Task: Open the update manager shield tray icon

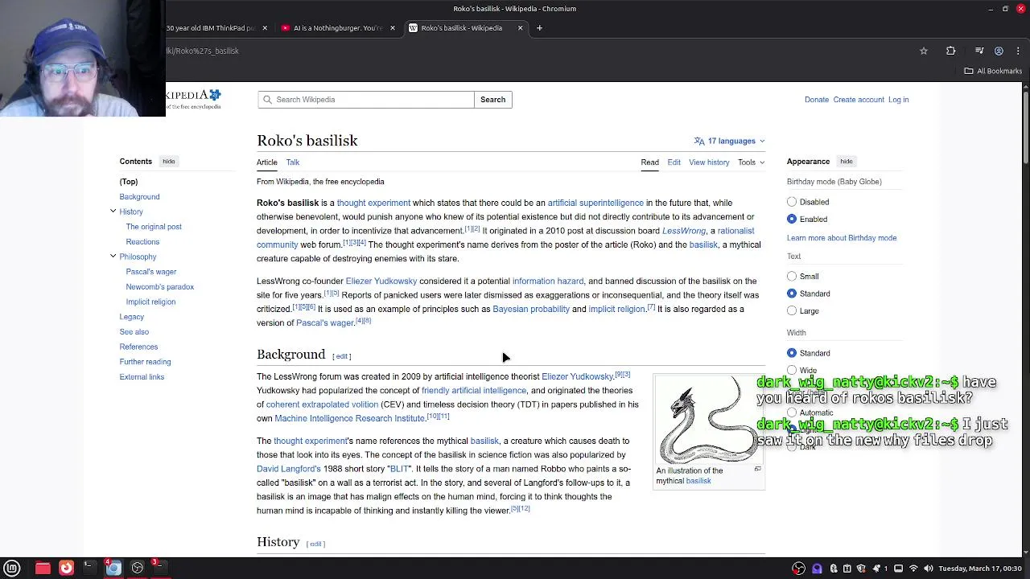Action: coord(863,569)
